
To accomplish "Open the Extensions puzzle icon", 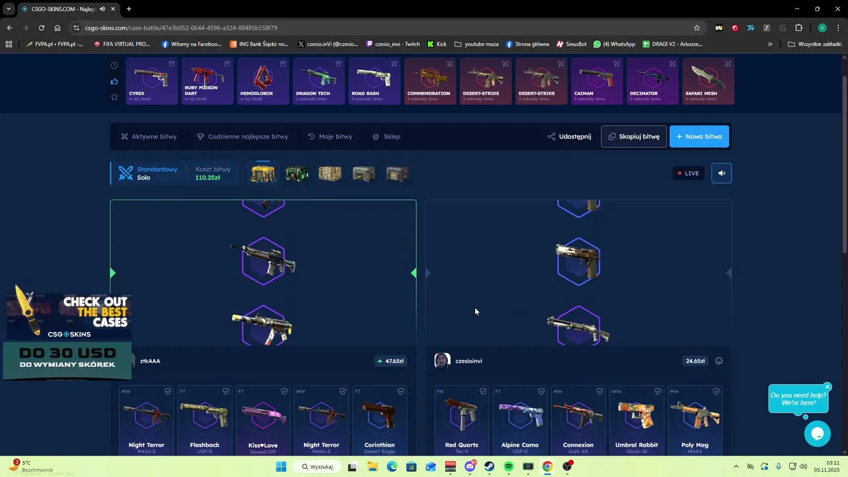I will [x=798, y=28].
